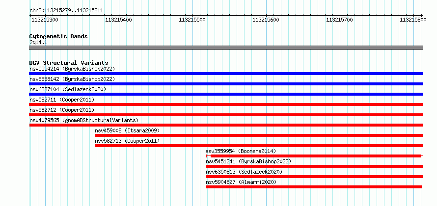This screenshot has height=206, width=437.
Task: Click ruler position 113215800
Action: click(x=413, y=20)
